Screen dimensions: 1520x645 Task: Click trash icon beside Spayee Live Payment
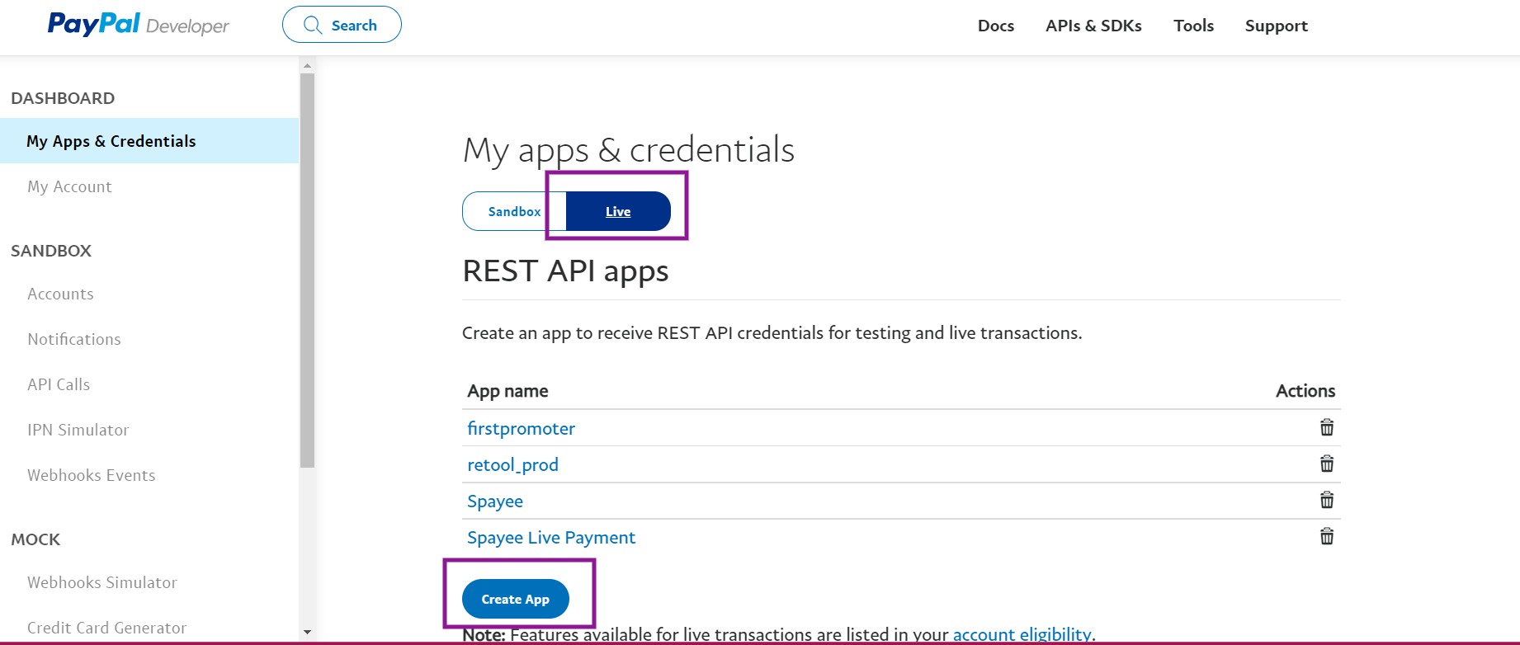[1327, 536]
